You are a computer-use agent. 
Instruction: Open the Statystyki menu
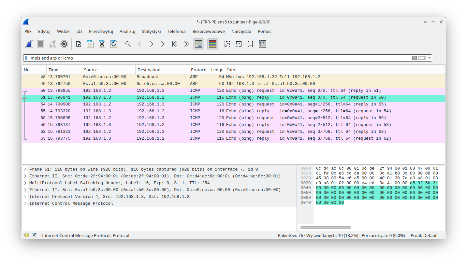(x=151, y=31)
